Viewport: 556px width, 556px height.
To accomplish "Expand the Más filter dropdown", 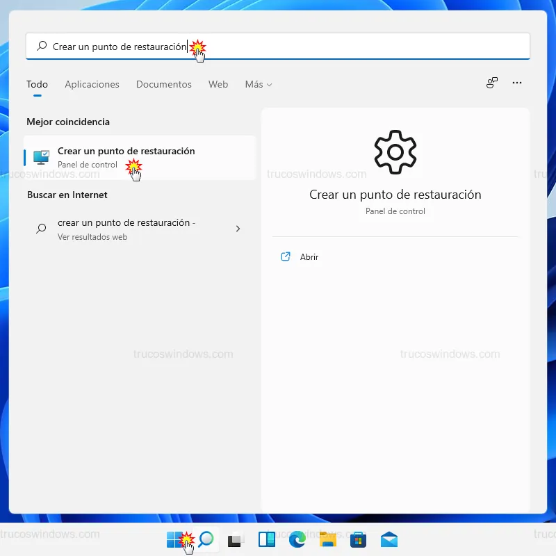I will pos(258,84).
